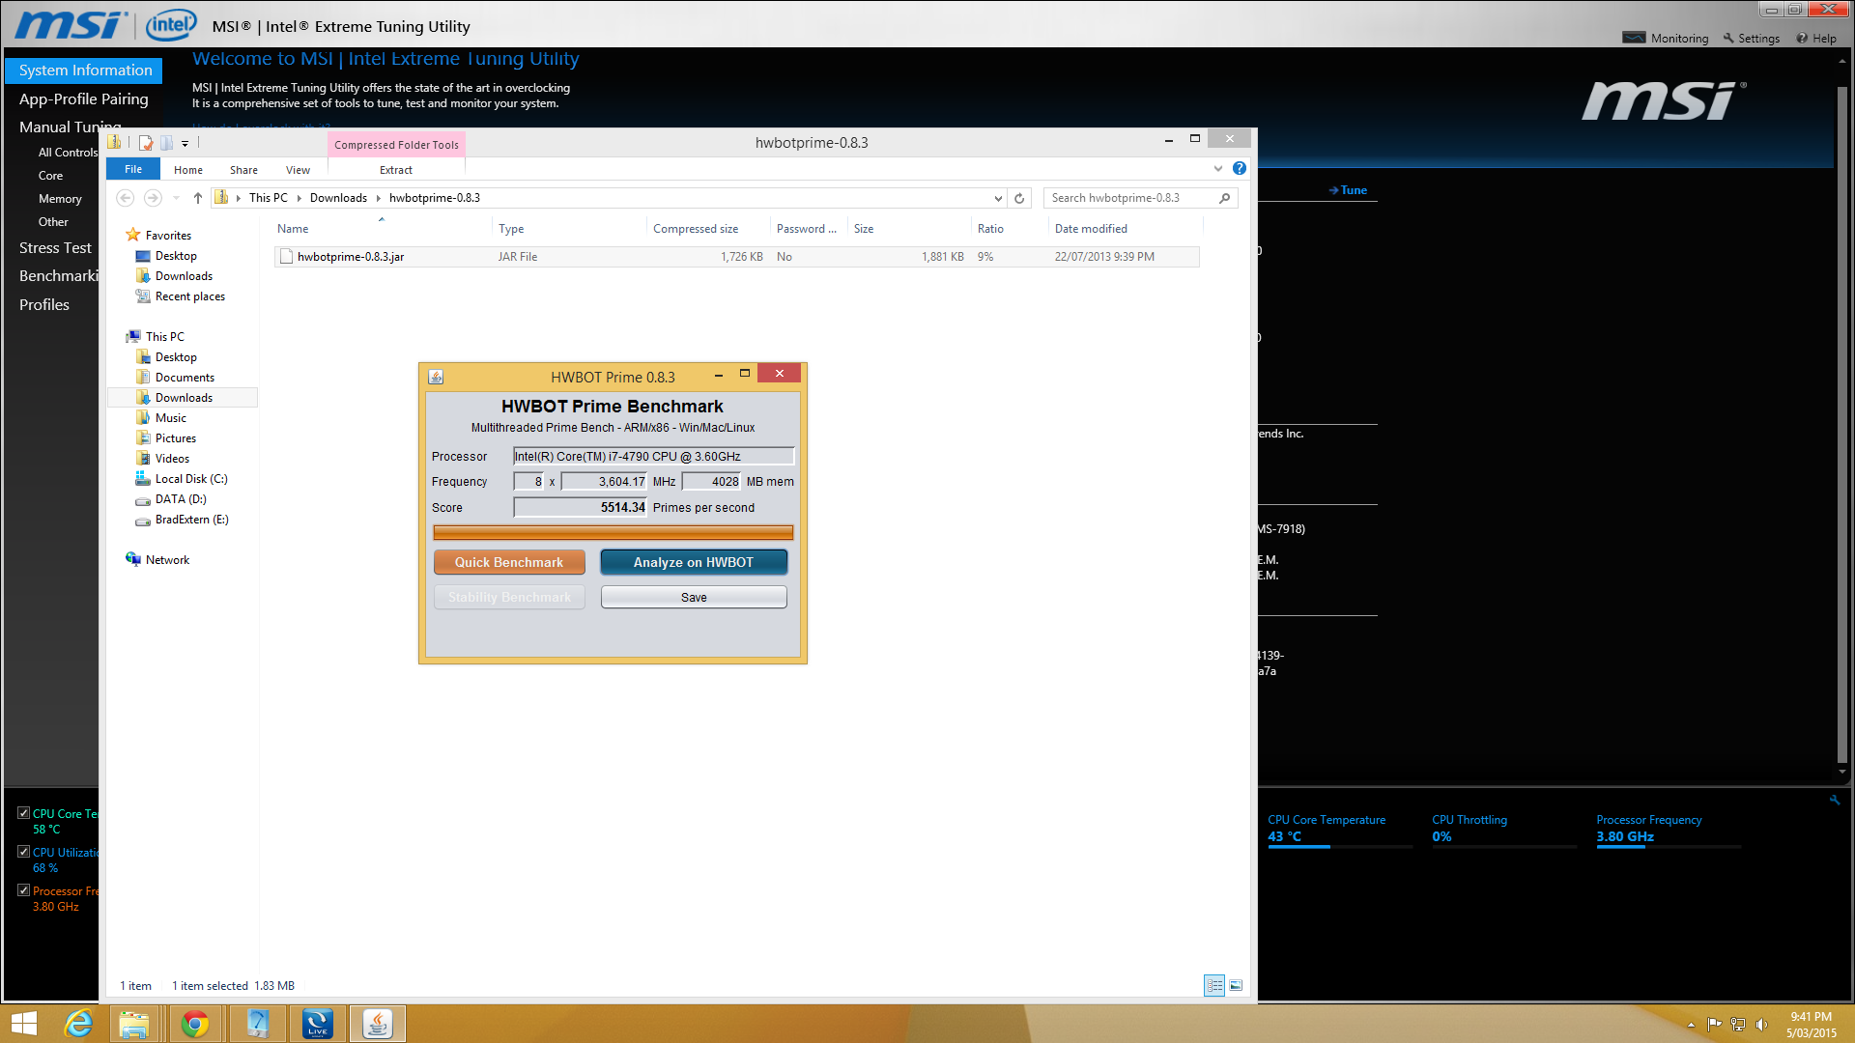Image resolution: width=1855 pixels, height=1043 pixels.
Task: Click the search magnifier icon in Explorer
Action: [1224, 198]
